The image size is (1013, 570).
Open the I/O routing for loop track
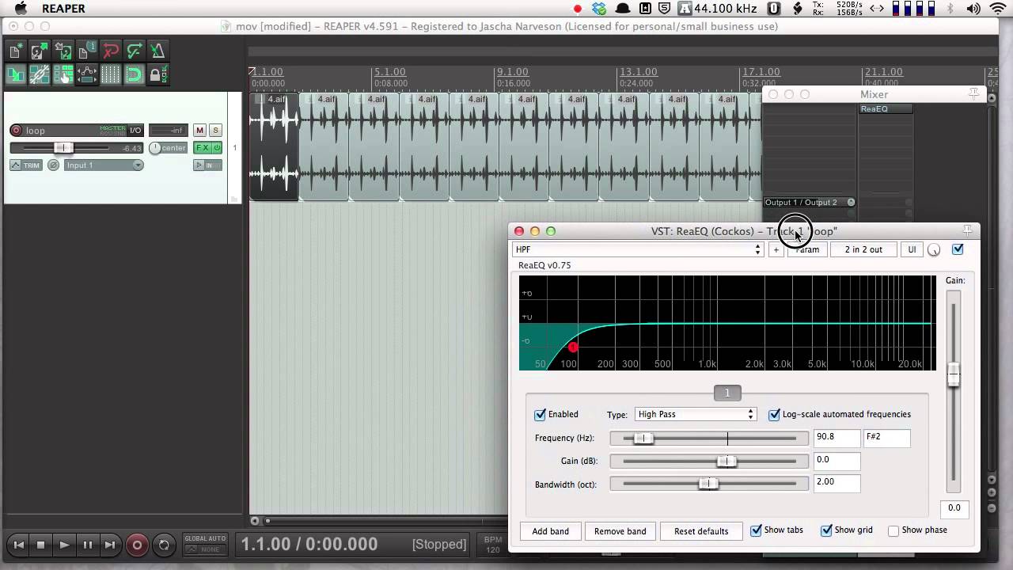tap(135, 131)
